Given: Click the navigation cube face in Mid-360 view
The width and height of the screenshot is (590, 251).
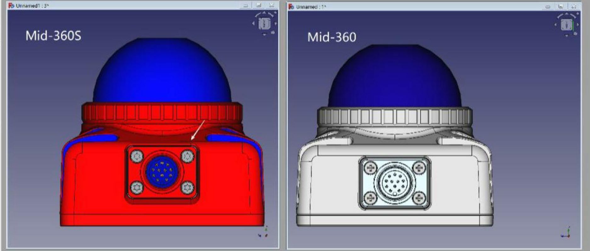Looking at the screenshot, I should click(x=566, y=25).
